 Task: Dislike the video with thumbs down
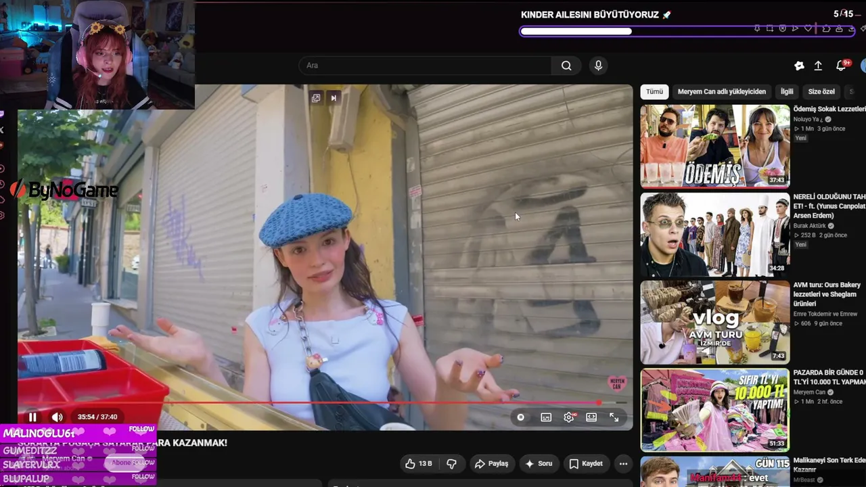pos(451,464)
